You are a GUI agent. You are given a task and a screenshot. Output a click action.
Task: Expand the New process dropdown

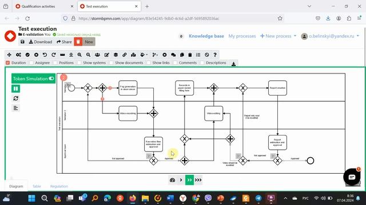278,36
